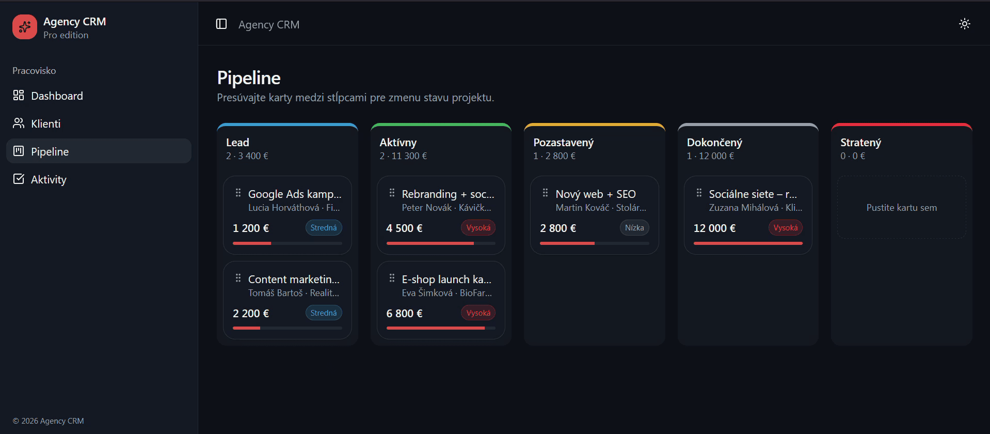Click the 2 200 € amount

coord(251,314)
